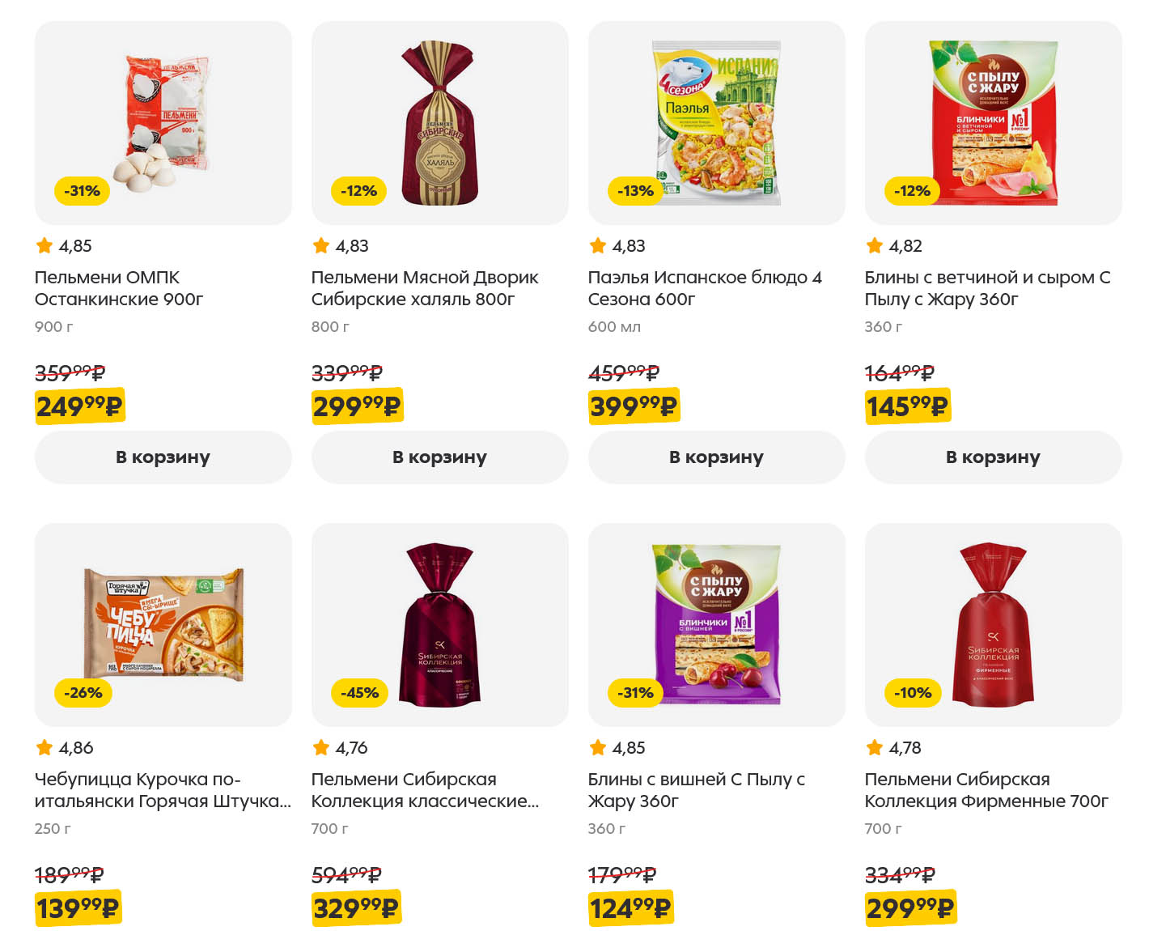Open Паэлья 4 Сезона product image
Image resolution: width=1149 pixels, height=931 pixels.
[716, 123]
